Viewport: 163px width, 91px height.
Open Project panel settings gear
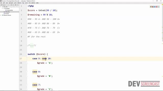16,5
